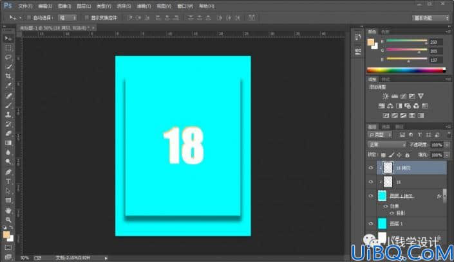Hide the '18' layer via eye icon

pyautogui.click(x=371, y=182)
